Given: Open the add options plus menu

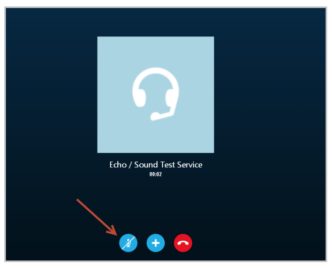Looking at the screenshot, I should coord(156,243).
